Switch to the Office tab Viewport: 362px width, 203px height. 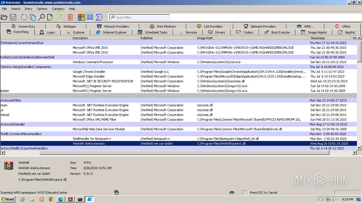pos(342,26)
